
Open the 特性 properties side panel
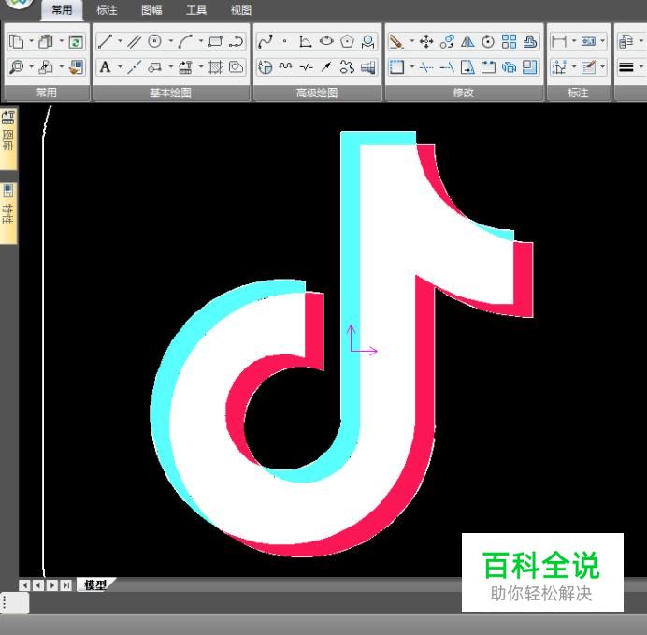pyautogui.click(x=8, y=213)
